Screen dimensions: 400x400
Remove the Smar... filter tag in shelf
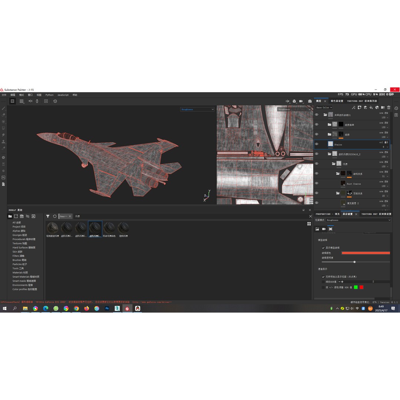pos(70,216)
